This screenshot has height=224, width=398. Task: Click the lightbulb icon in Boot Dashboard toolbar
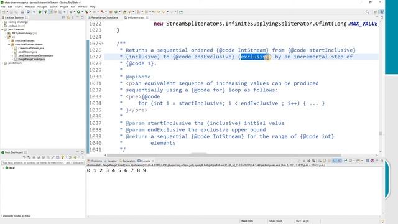pyautogui.click(x=62, y=157)
